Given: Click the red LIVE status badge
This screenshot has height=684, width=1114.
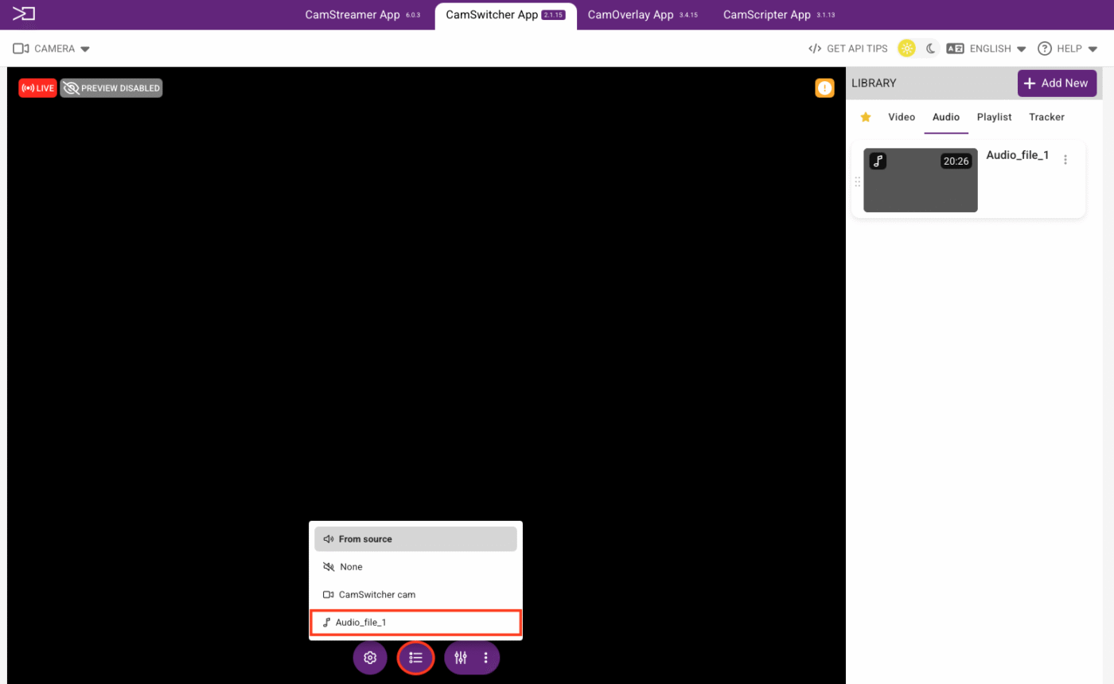Looking at the screenshot, I should click(x=37, y=88).
